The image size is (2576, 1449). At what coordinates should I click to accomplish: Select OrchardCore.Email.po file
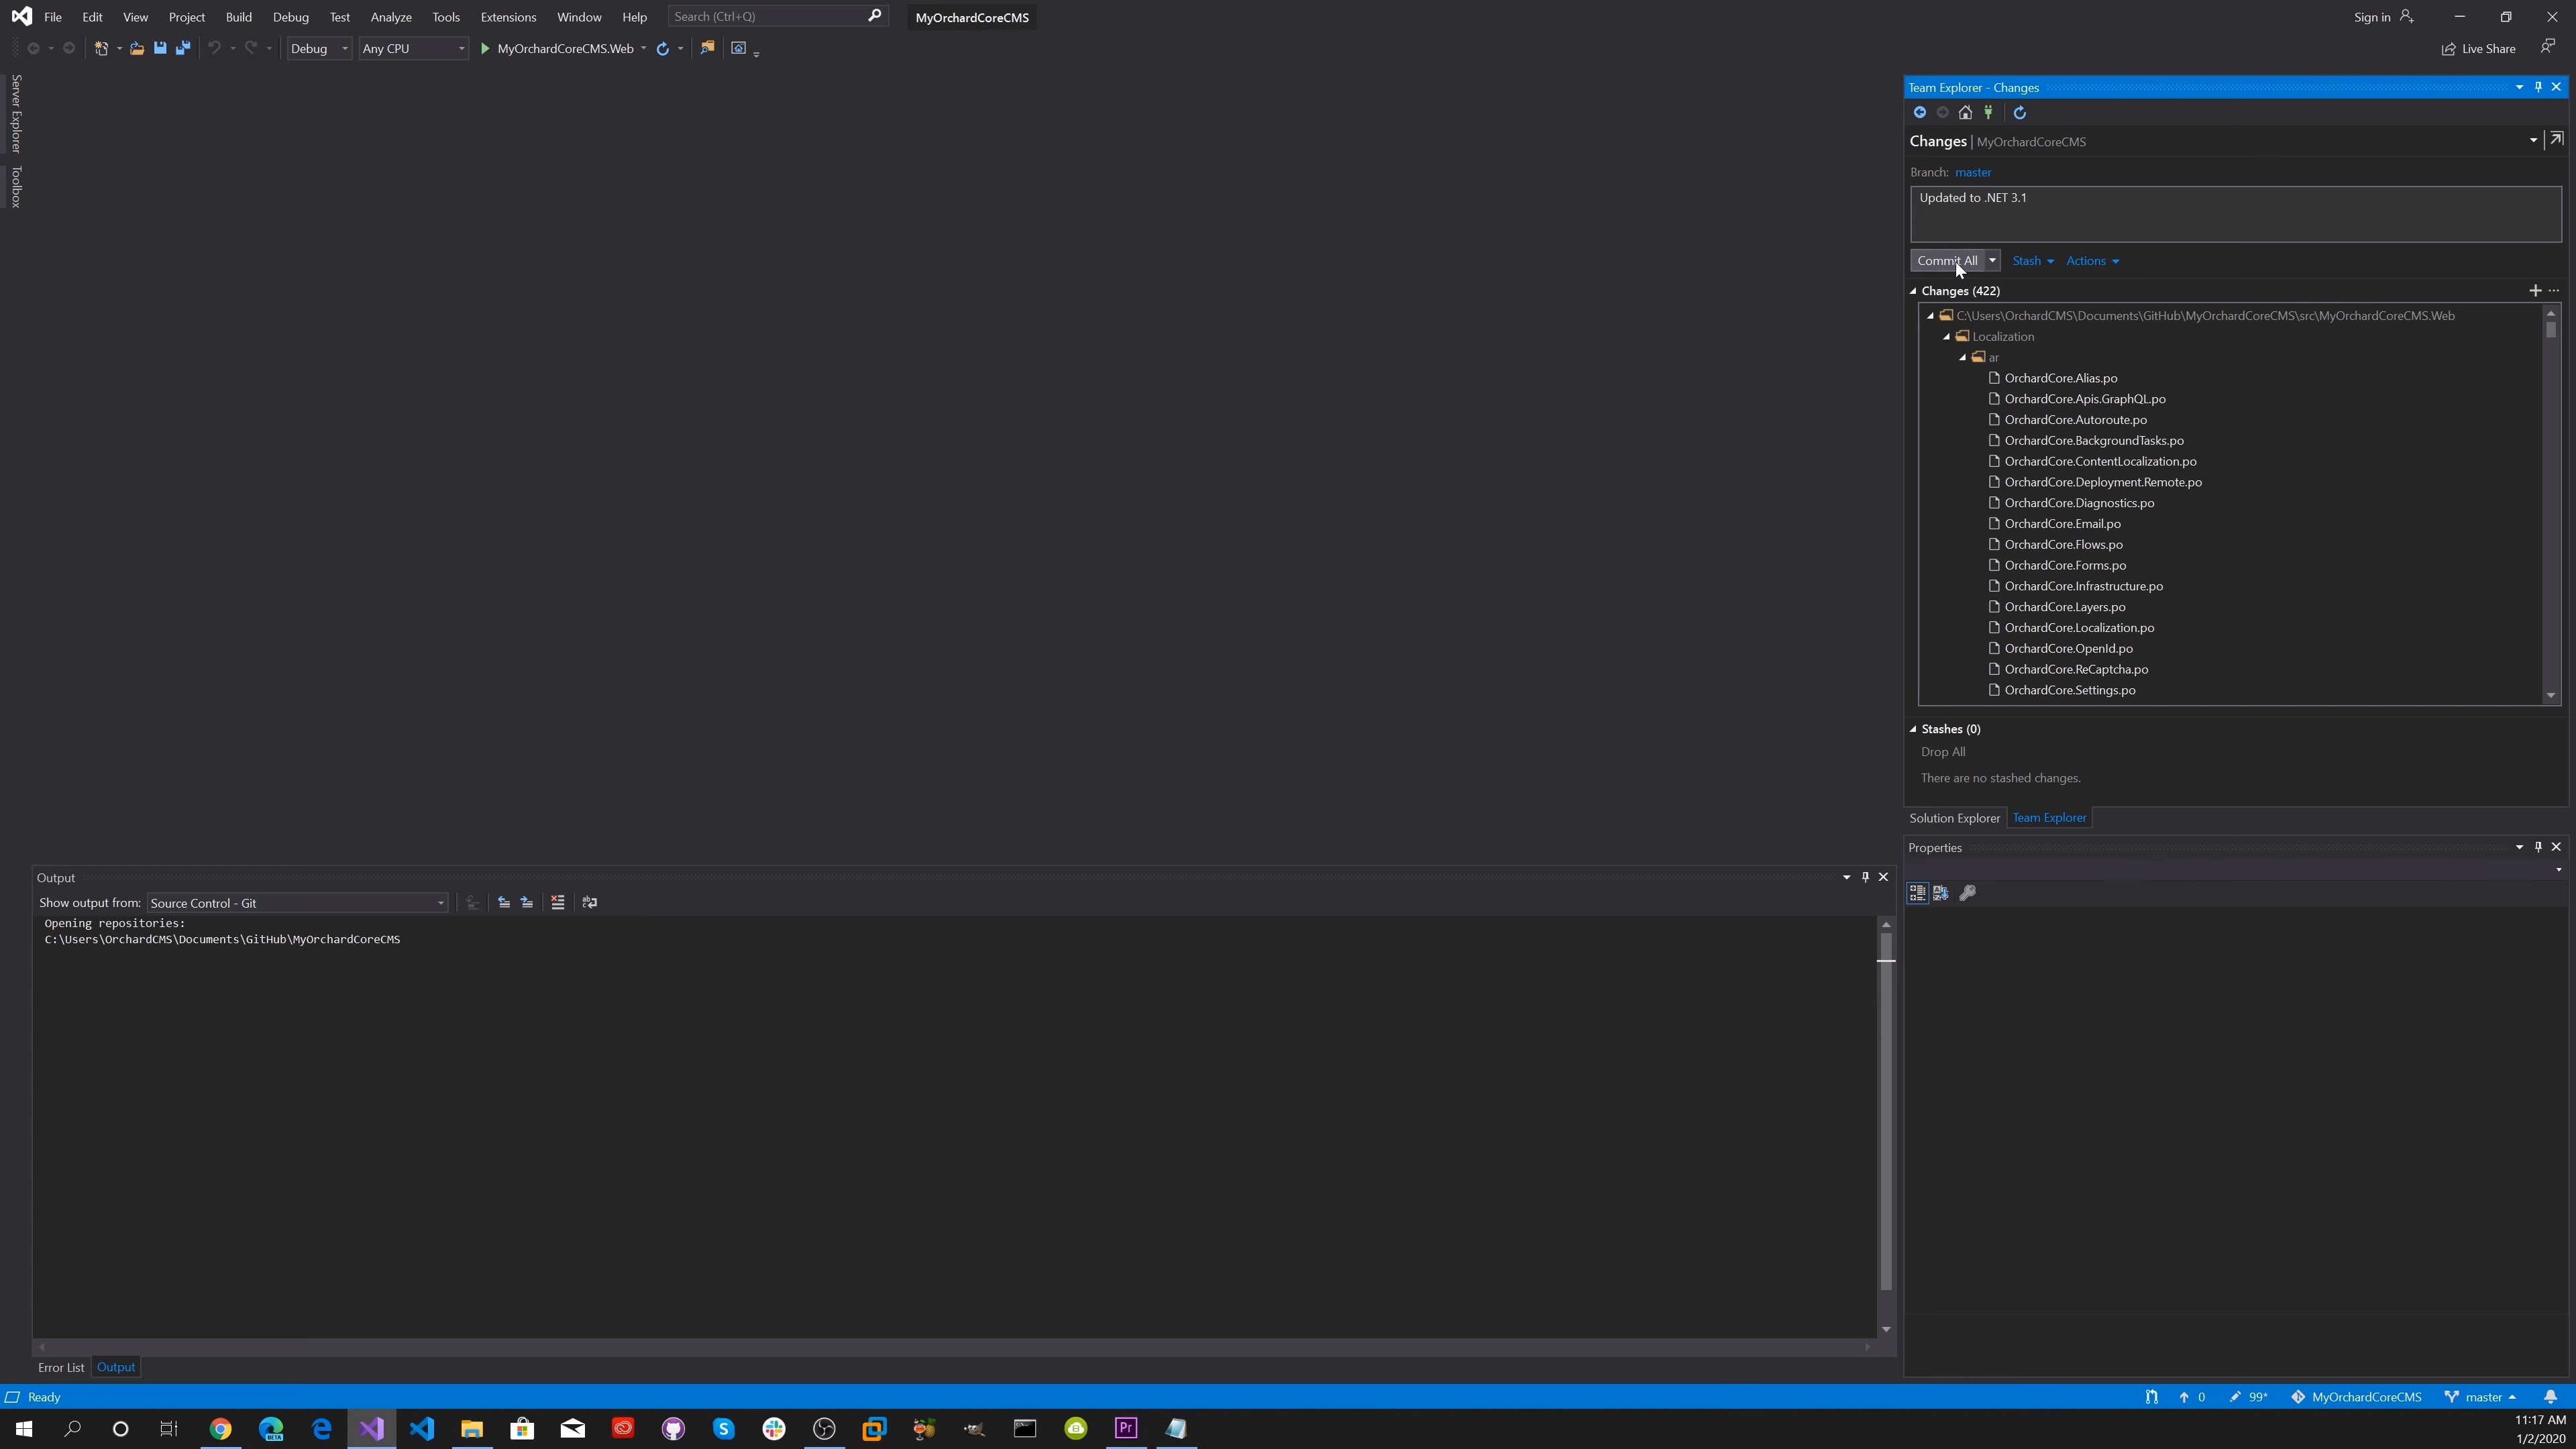tap(2062, 524)
